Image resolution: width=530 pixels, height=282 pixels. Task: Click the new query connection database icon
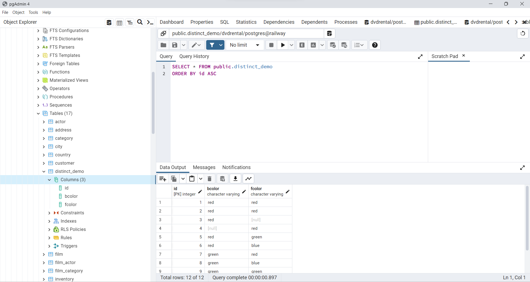(329, 33)
